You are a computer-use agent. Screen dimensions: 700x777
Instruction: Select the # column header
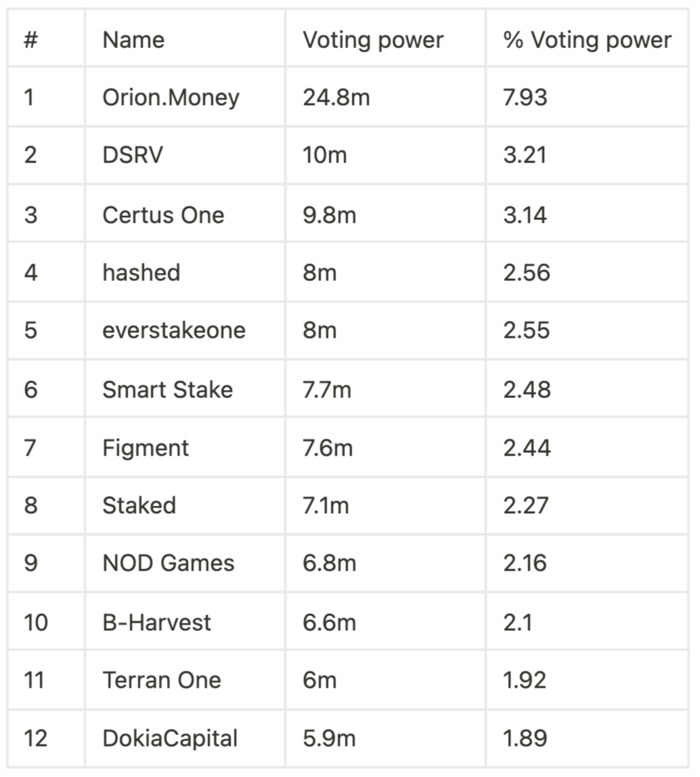point(30,40)
